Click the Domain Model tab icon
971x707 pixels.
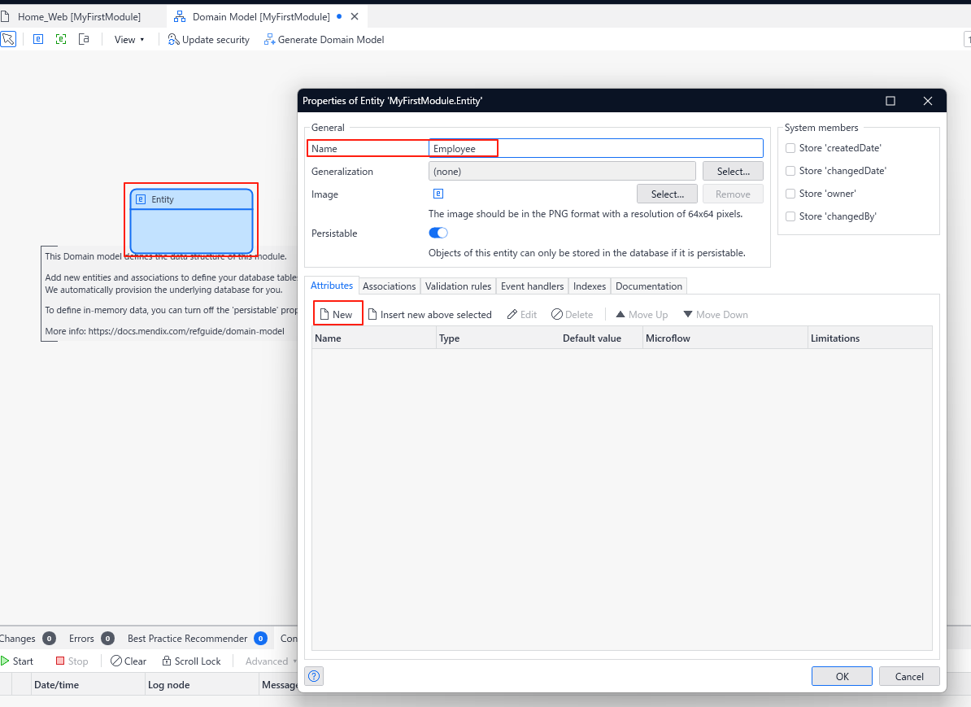point(180,17)
